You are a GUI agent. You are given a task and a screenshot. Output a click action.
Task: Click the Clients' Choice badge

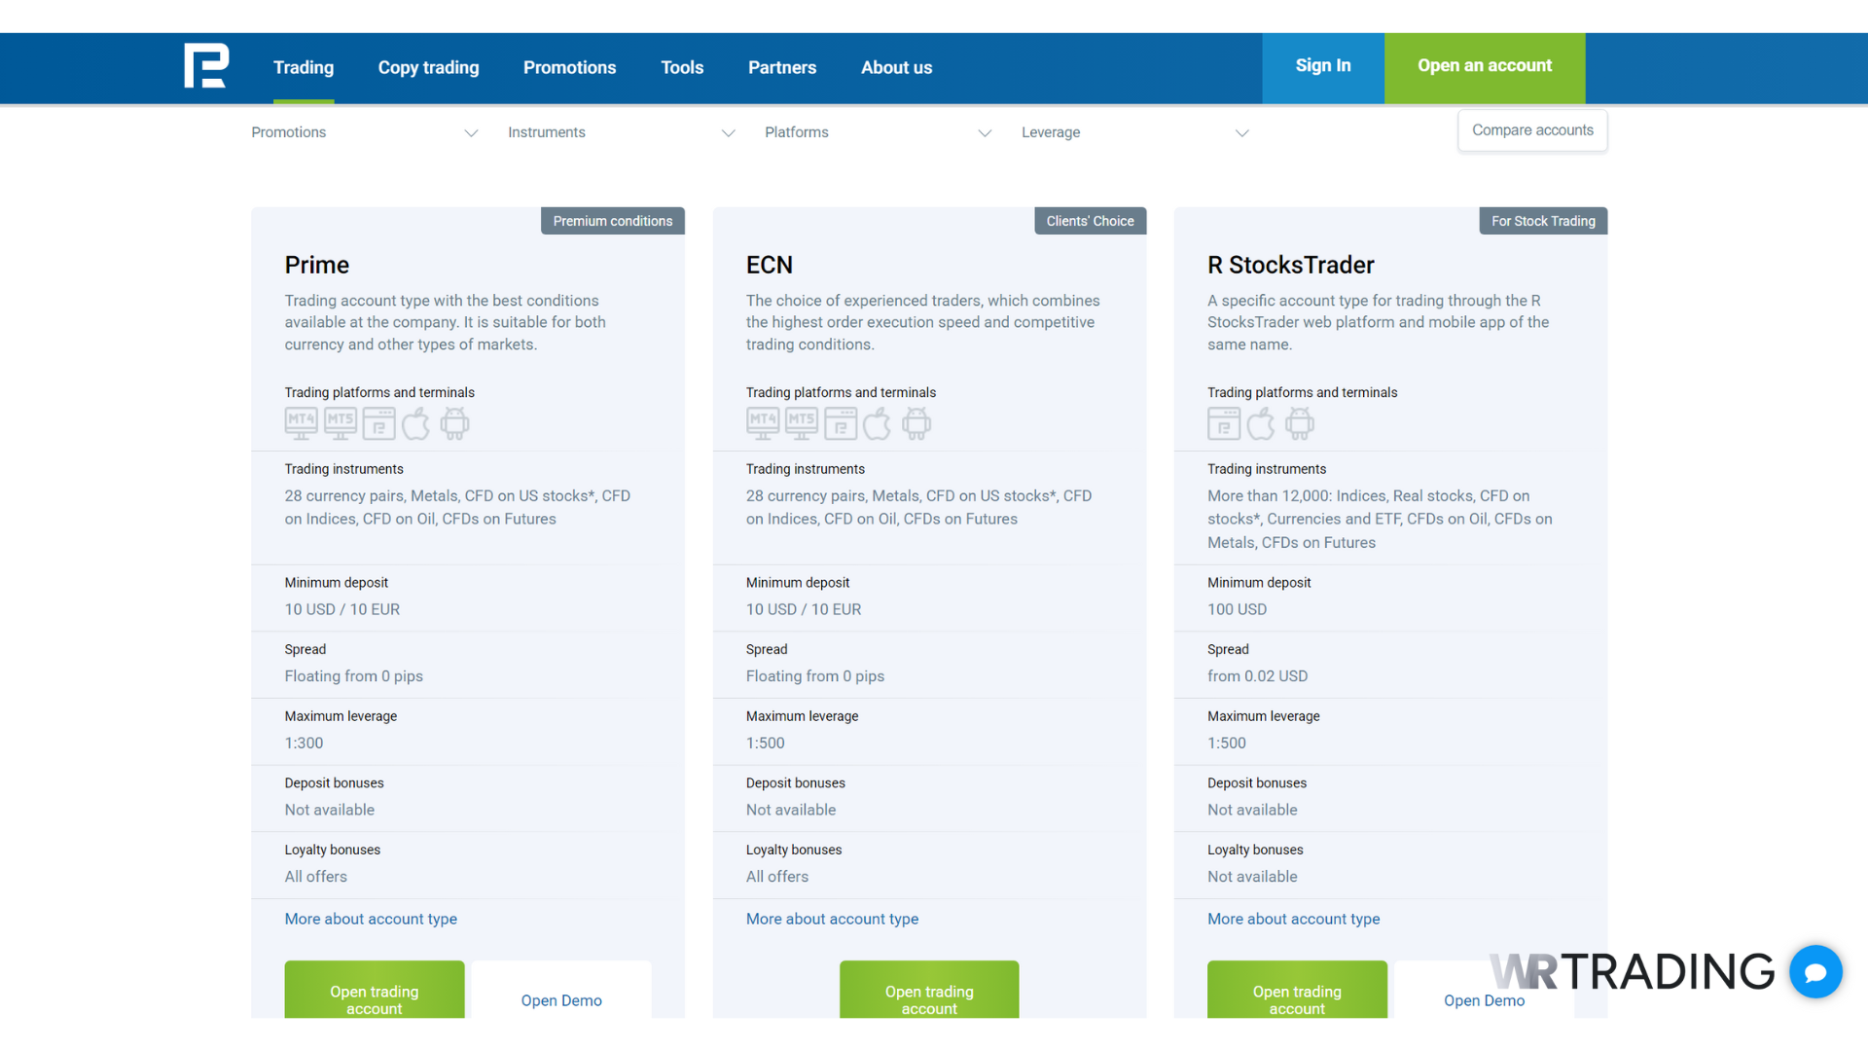tap(1090, 221)
